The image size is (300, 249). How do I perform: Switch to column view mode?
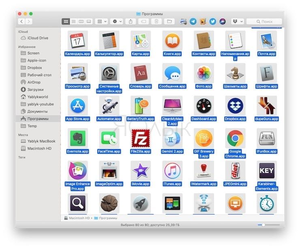pyautogui.click(x=81, y=21)
